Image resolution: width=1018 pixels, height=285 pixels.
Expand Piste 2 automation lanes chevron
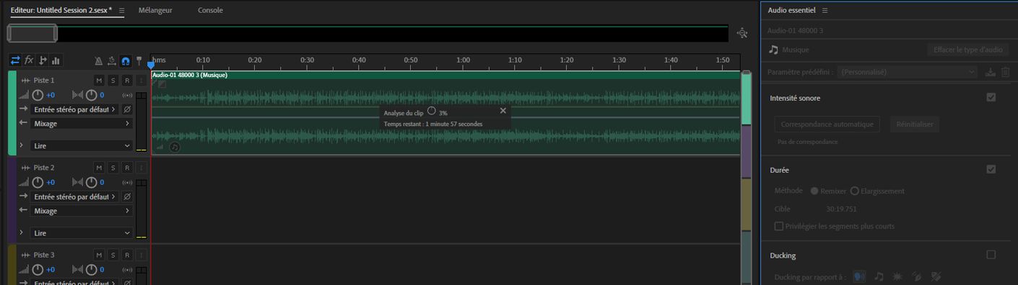pyautogui.click(x=21, y=232)
